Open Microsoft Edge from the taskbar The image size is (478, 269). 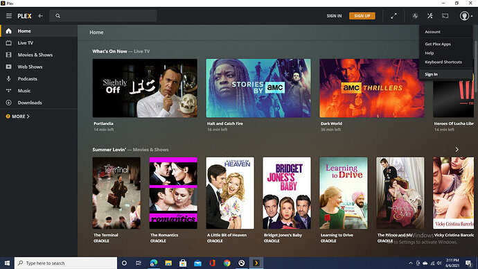(x=154, y=263)
